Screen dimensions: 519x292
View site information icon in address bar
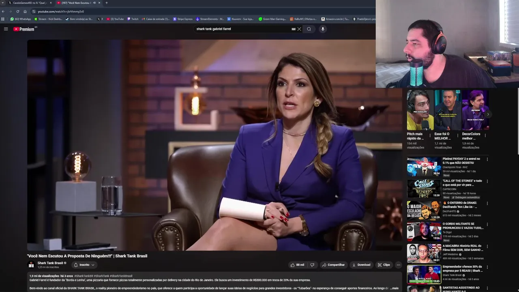tap(34, 11)
